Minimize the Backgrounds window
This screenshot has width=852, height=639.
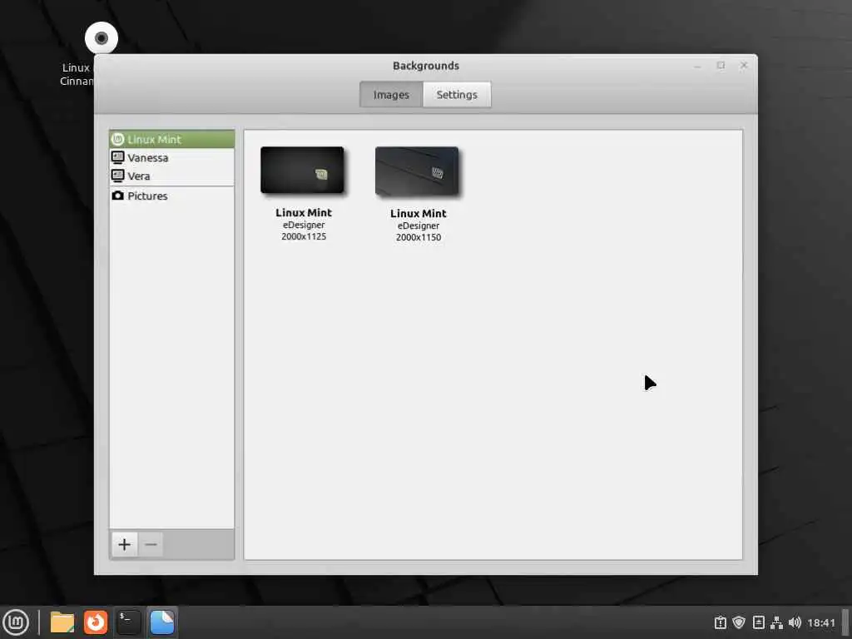click(698, 66)
